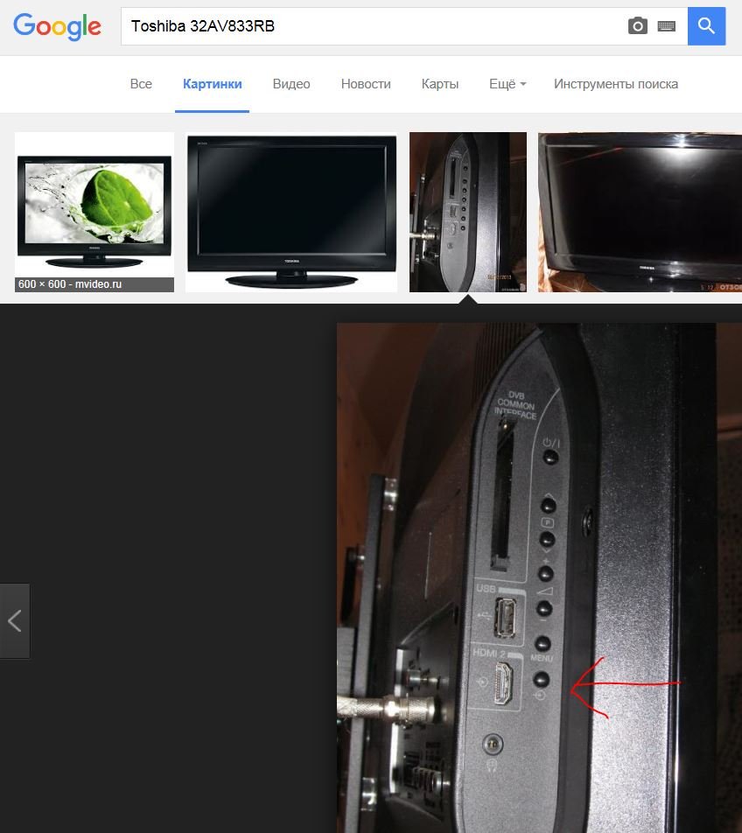This screenshot has width=742, height=833.
Task: Select the TV side panel thumbnail
Action: (468, 212)
